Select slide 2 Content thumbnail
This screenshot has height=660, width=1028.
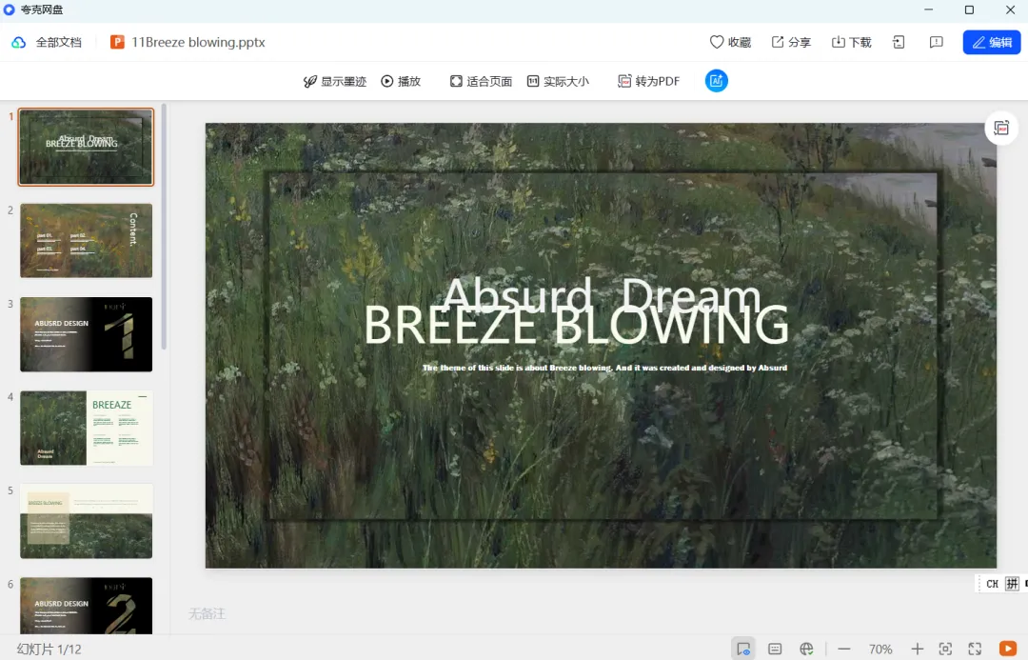coord(86,241)
